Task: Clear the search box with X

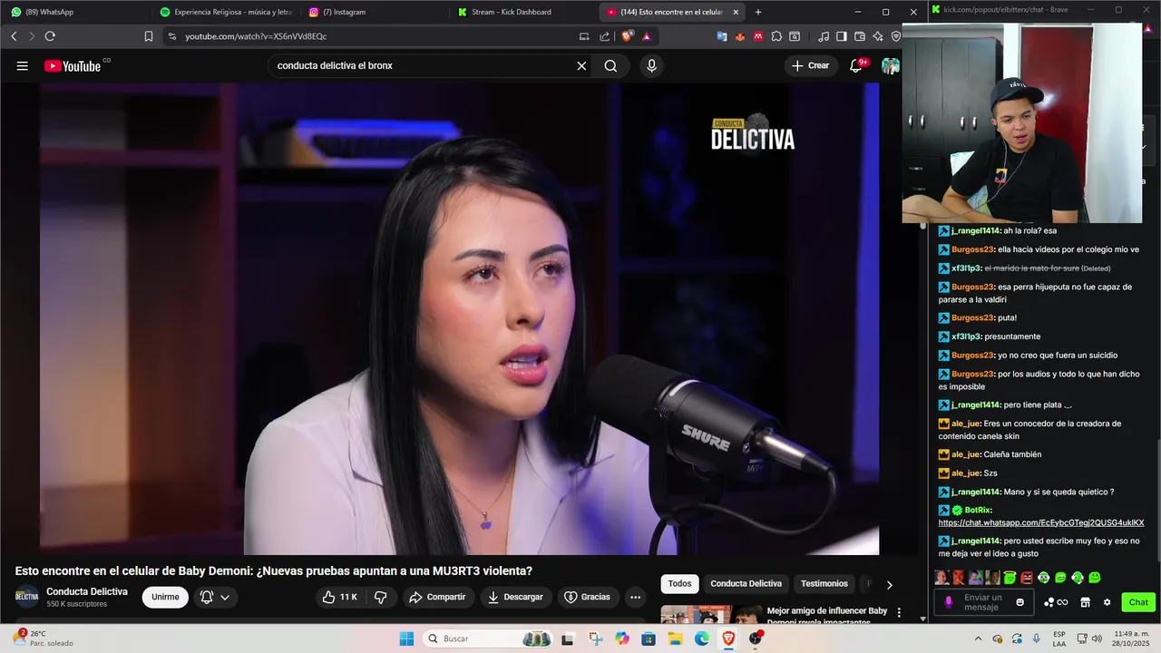Action: (581, 65)
